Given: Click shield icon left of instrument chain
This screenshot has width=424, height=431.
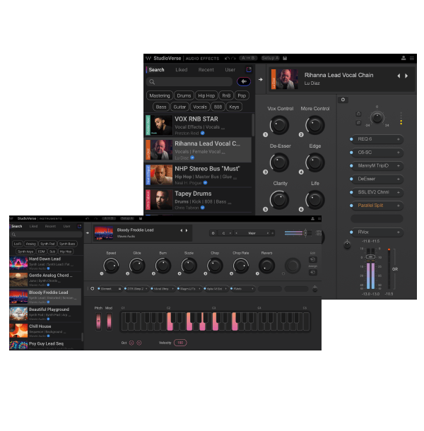Looking at the screenshot, I should coord(93,288).
